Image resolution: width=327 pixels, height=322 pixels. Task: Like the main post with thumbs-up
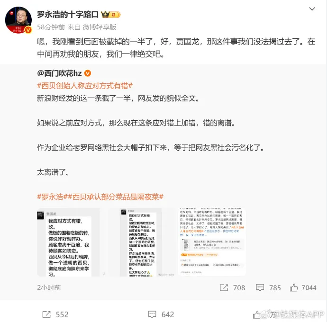[x=257, y=315]
